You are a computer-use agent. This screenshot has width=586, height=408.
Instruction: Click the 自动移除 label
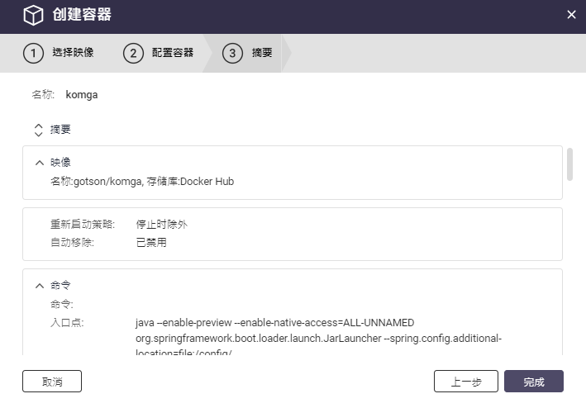72,243
